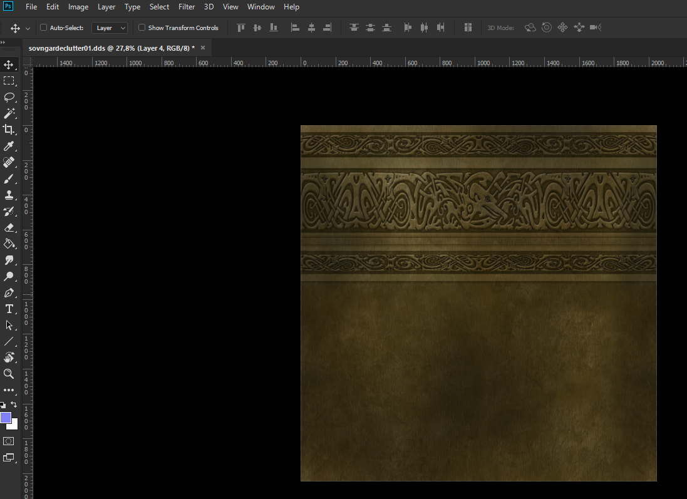Screen dimensions: 687x499
Task: Open the Move tool preset picker arrow
Action: click(28, 28)
